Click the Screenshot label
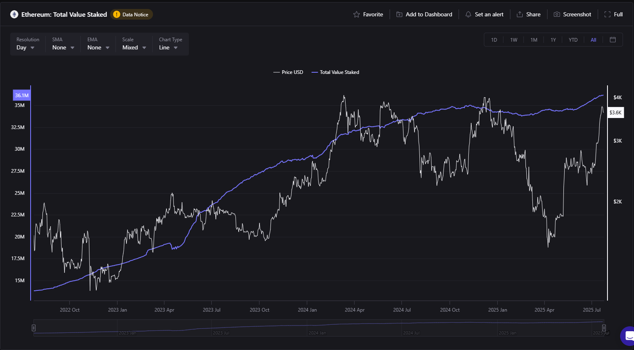Screen dimensions: 634x350 577,14
